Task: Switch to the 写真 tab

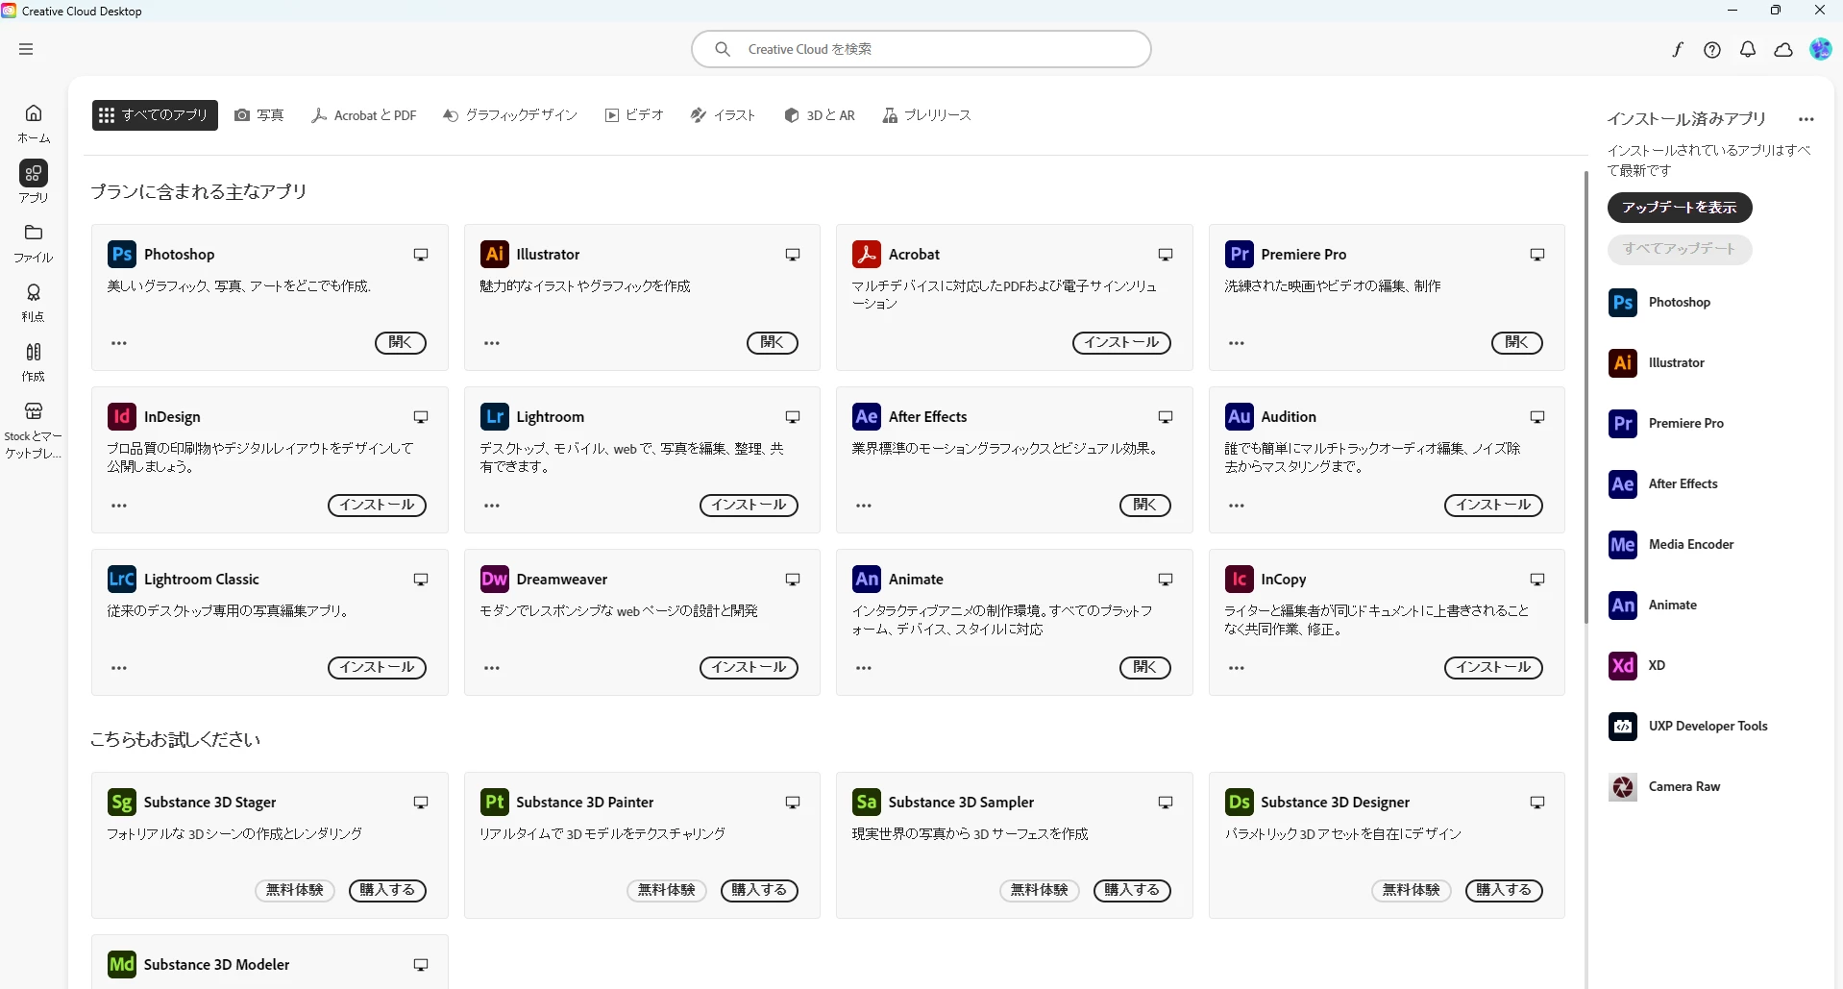Action: [x=259, y=115]
